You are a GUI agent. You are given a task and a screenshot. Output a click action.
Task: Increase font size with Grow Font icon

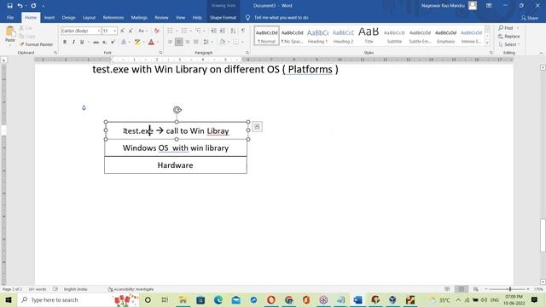point(122,31)
